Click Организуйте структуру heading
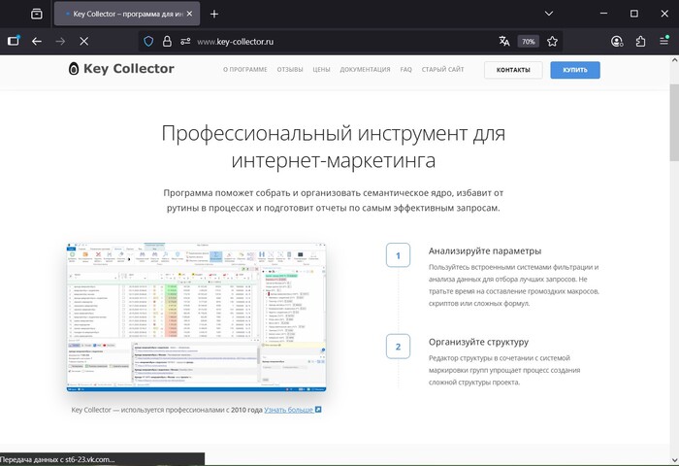This screenshot has width=679, height=466. click(478, 342)
